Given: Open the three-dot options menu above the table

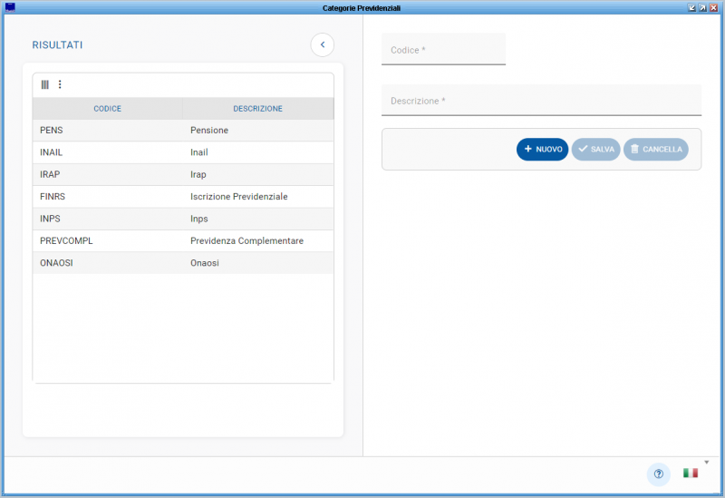Looking at the screenshot, I should coord(60,84).
